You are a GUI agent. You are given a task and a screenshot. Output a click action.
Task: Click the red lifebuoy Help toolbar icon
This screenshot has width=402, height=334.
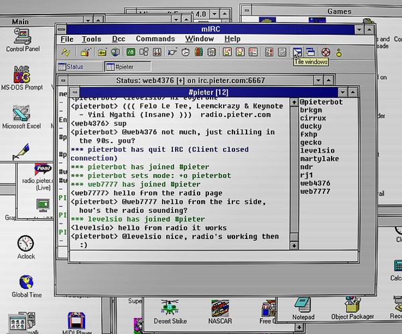coord(326,52)
